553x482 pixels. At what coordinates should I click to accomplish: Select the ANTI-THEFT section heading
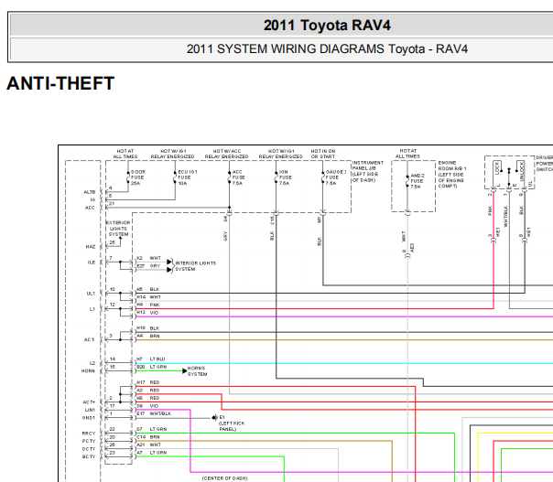[x=60, y=83]
